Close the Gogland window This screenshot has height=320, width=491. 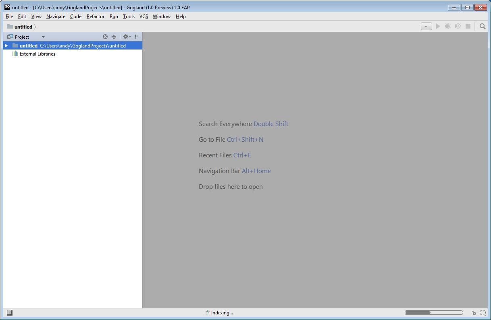coord(481,7)
